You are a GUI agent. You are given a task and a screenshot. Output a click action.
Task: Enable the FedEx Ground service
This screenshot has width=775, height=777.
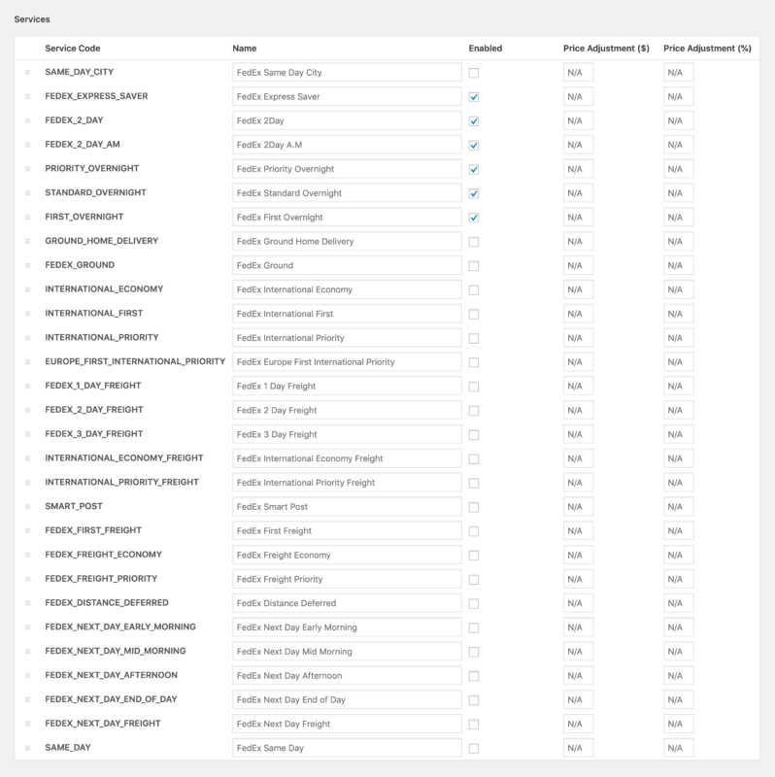coord(473,265)
